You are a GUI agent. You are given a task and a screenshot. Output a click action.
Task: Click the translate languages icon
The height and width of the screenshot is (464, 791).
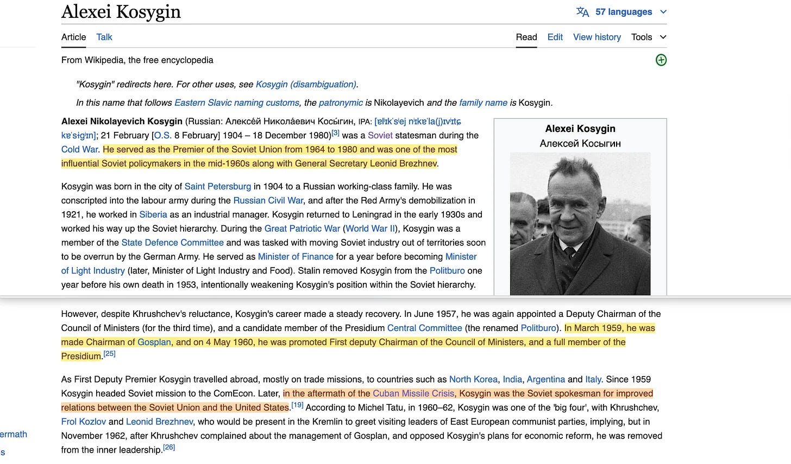tap(582, 12)
